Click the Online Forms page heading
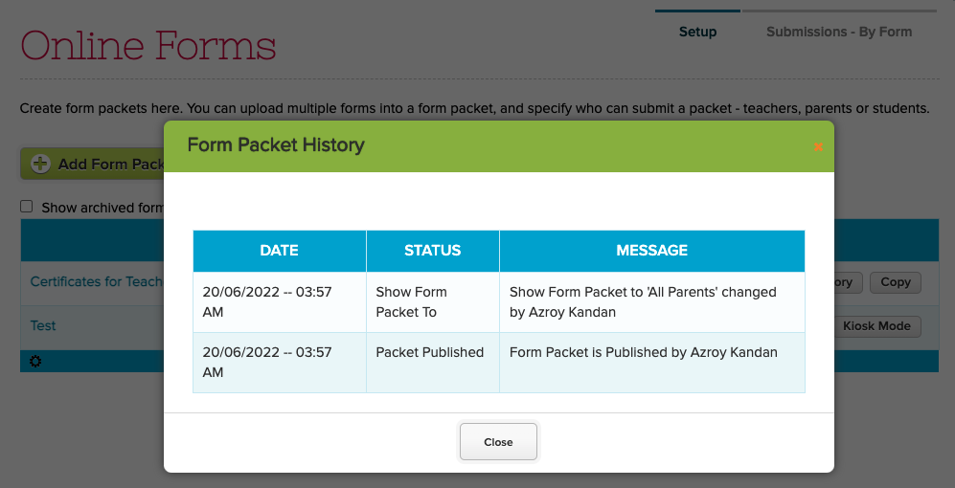Screen dimensions: 955x488 (x=148, y=45)
